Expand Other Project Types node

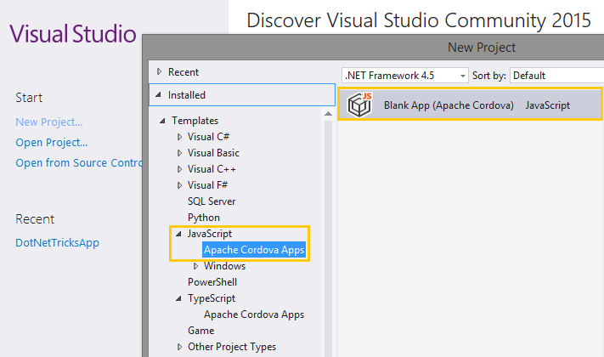(179, 347)
